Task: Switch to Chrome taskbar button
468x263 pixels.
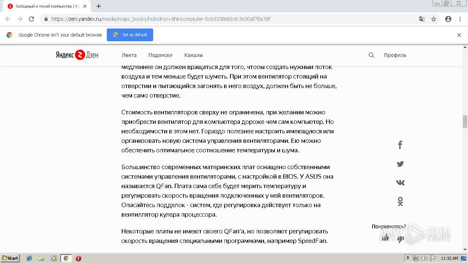Action: (66, 258)
